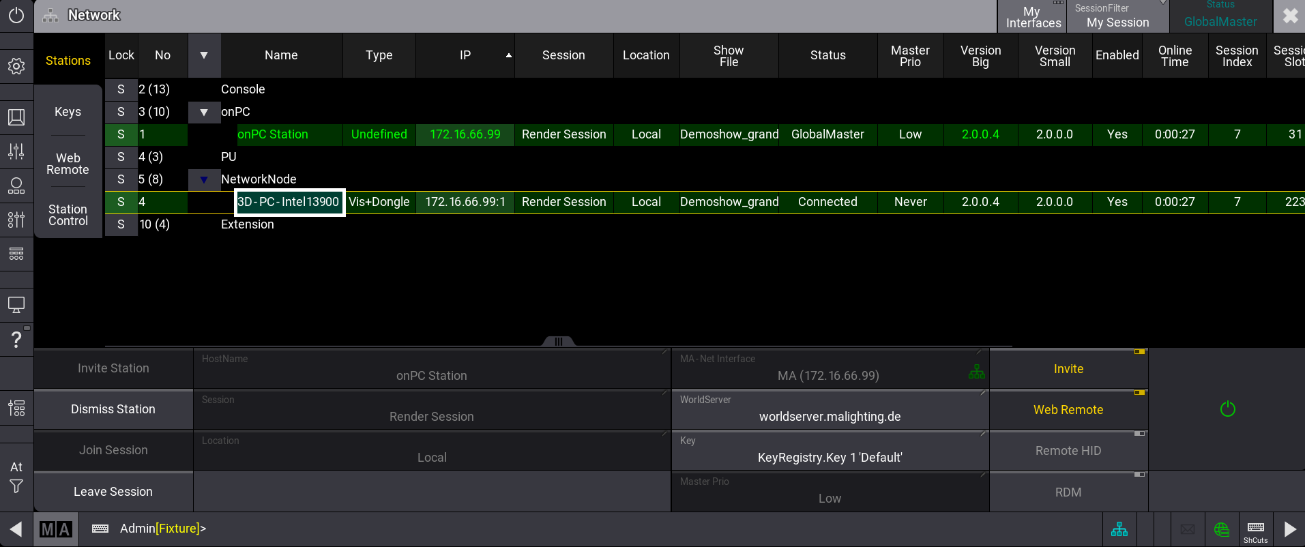The image size is (1305, 547).
Task: Click the power icon at top-left
Action: [x=16, y=16]
